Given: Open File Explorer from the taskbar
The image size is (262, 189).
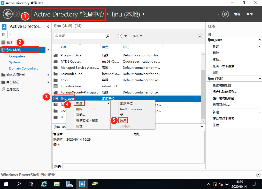Looking at the screenshot, I should (57, 184).
